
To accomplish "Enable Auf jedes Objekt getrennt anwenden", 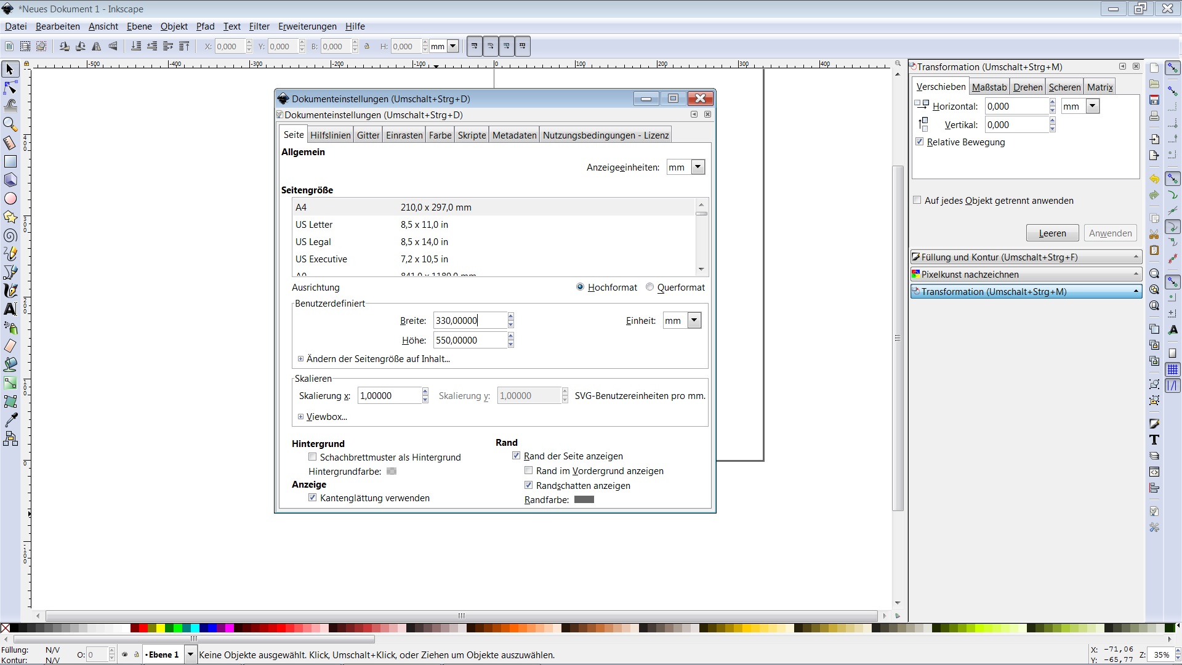I will click(x=917, y=200).
